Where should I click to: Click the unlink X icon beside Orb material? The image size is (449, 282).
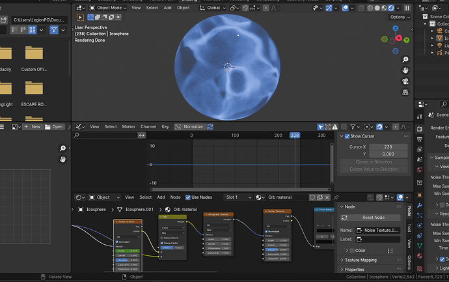pos(327,197)
